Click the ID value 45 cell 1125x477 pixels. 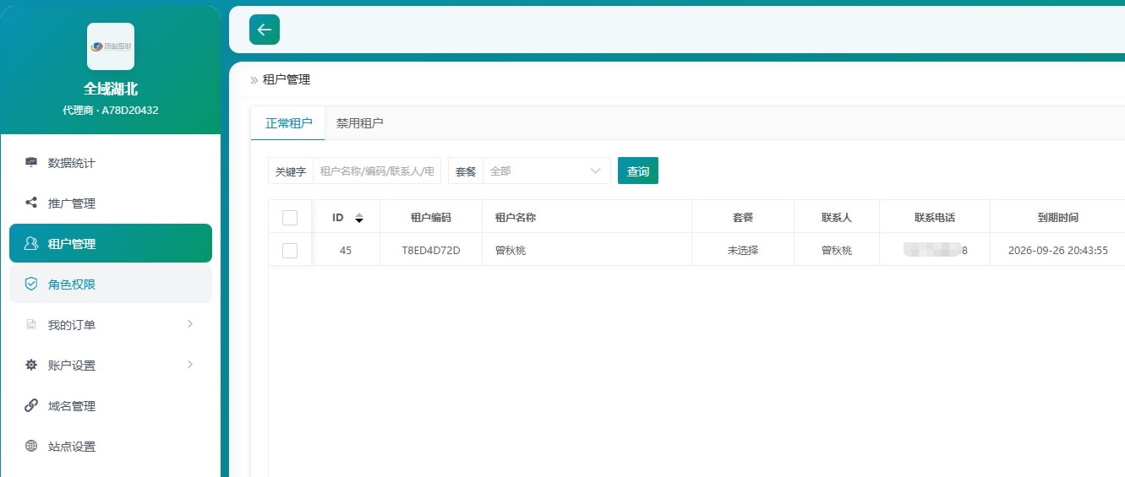point(346,251)
